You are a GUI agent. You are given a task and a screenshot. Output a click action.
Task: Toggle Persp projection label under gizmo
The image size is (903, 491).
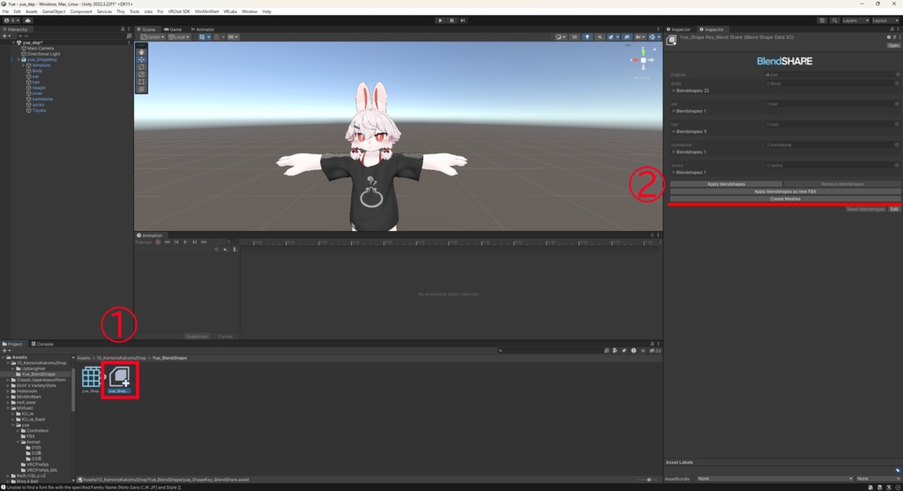(644, 78)
